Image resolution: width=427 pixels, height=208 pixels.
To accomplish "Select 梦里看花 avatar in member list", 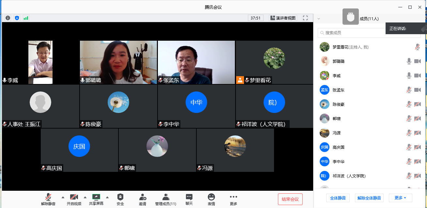I will pyautogui.click(x=325, y=47).
